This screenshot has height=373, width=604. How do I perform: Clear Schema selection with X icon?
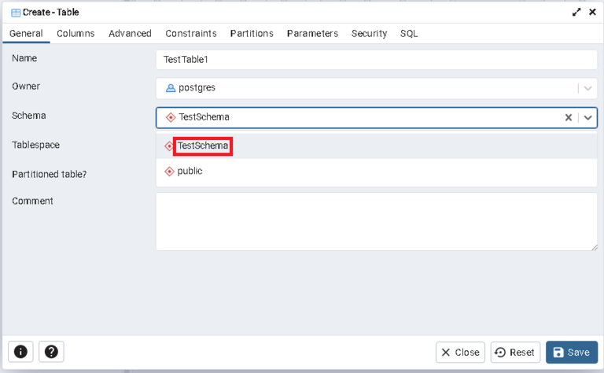pos(569,117)
